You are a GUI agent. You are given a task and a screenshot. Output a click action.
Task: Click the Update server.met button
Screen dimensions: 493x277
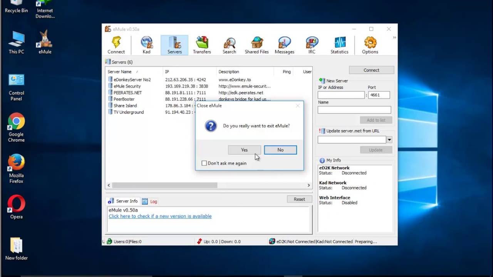click(376, 150)
